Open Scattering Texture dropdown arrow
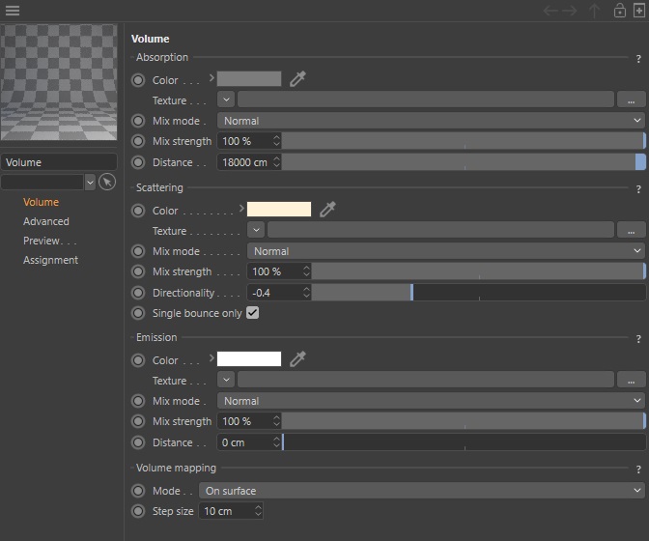 [256, 230]
